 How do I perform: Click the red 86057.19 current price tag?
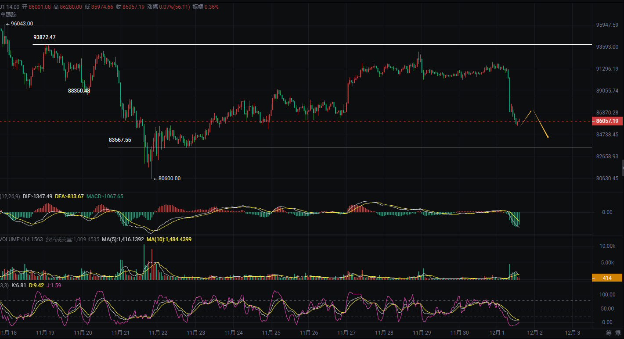[x=608, y=121]
